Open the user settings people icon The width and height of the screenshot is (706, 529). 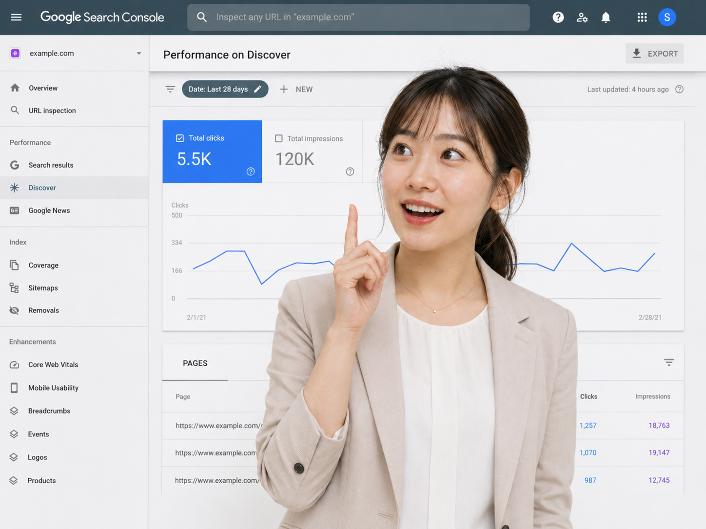[x=582, y=18]
